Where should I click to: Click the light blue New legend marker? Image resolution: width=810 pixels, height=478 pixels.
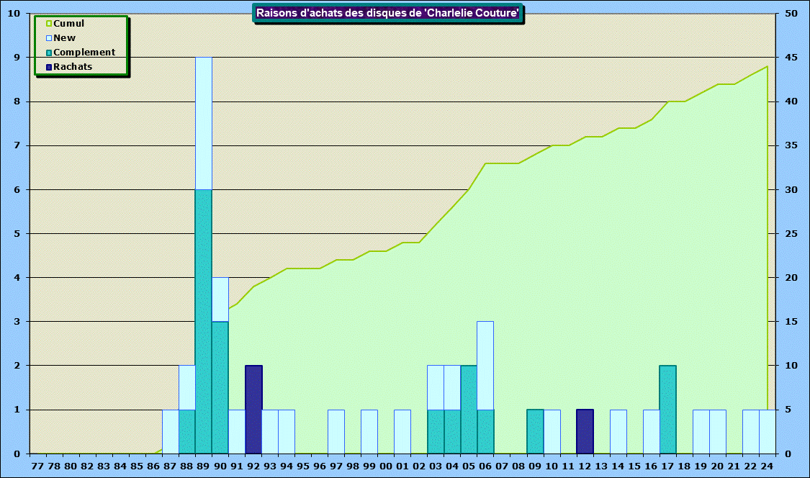tap(49, 38)
